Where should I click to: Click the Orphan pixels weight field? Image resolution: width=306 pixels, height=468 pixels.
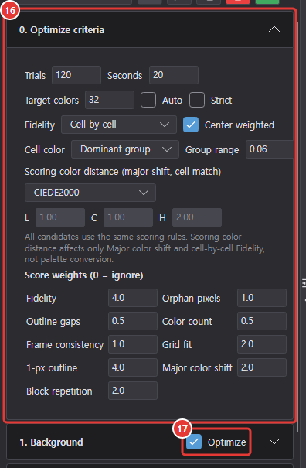262,298
